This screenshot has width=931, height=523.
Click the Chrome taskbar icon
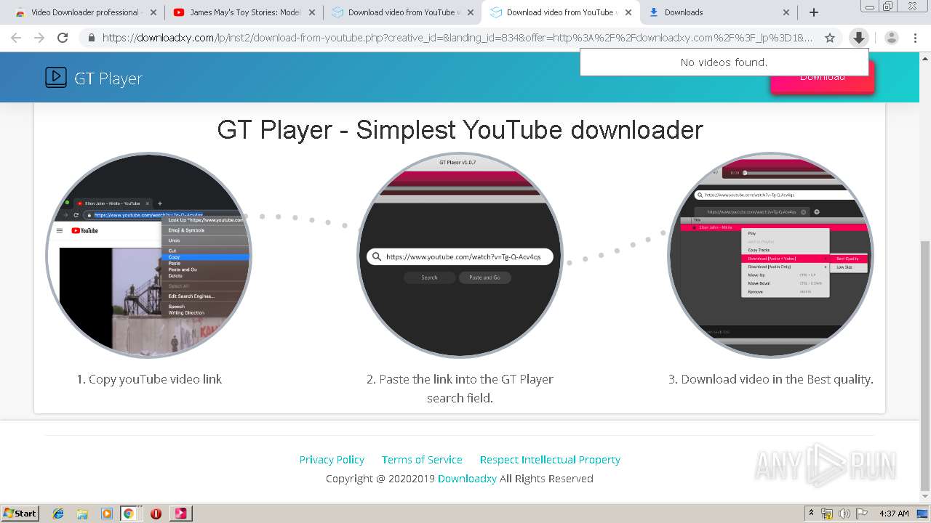coord(128,514)
